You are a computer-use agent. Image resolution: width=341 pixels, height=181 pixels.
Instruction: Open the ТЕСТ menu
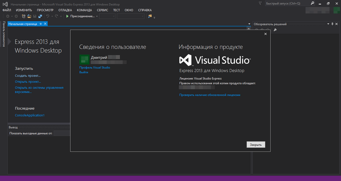pyautogui.click(x=116, y=10)
